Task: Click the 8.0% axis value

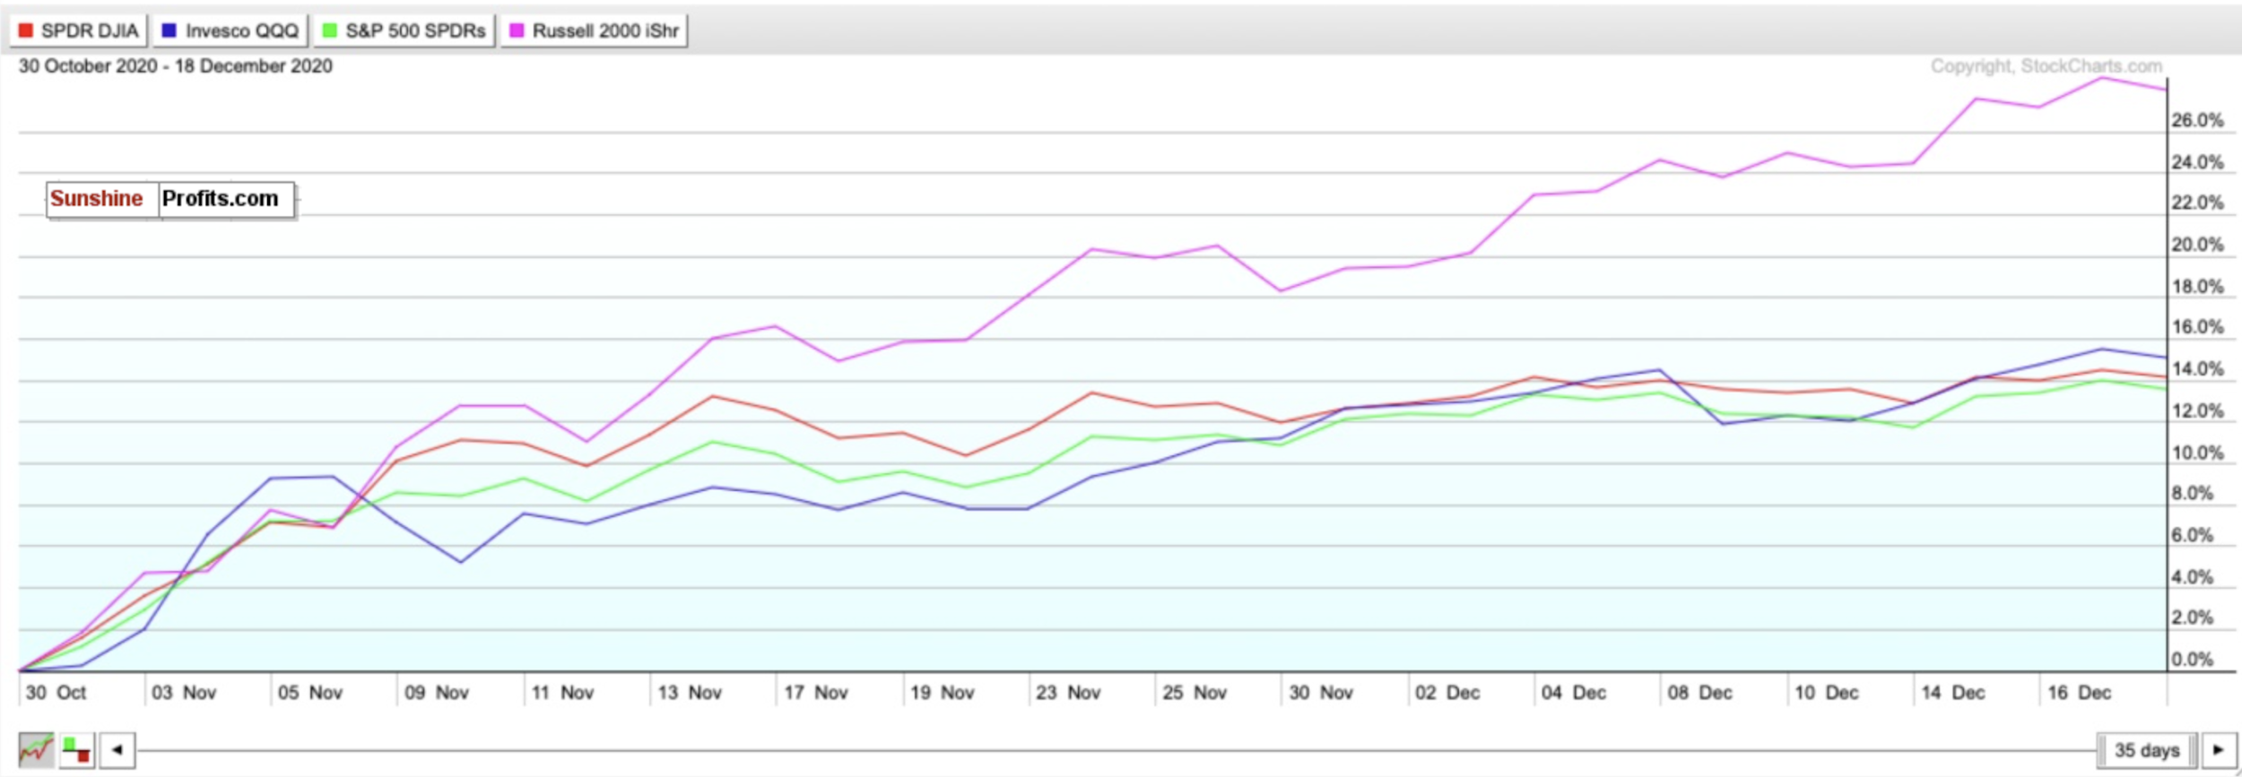Action: tap(2193, 494)
